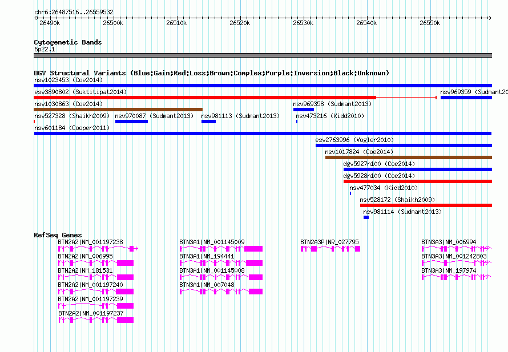Click the DGV Structural Variants track title
508x352 pixels.
coord(212,73)
